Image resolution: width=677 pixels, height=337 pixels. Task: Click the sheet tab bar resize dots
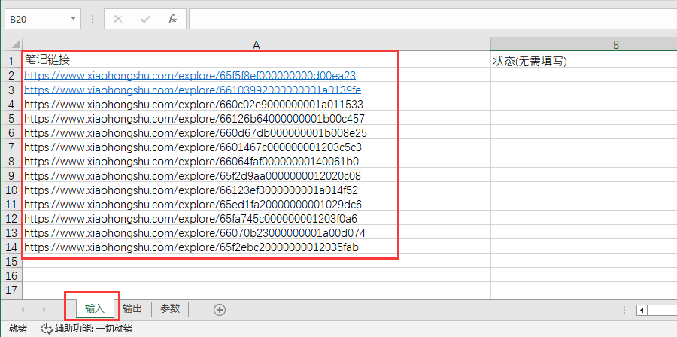point(625,310)
